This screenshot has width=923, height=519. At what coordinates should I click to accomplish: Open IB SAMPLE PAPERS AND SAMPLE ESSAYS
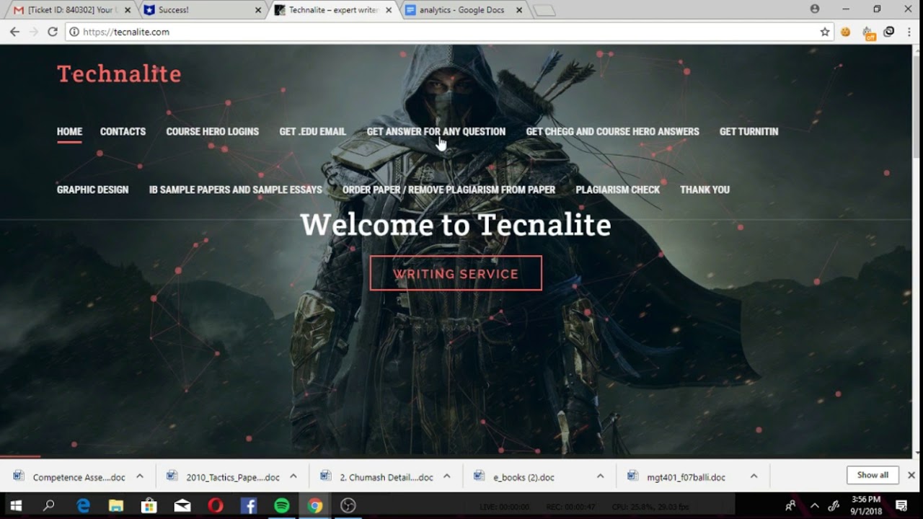(x=235, y=190)
